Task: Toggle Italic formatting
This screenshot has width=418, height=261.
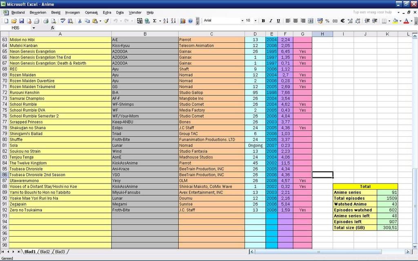Action: coord(271,21)
